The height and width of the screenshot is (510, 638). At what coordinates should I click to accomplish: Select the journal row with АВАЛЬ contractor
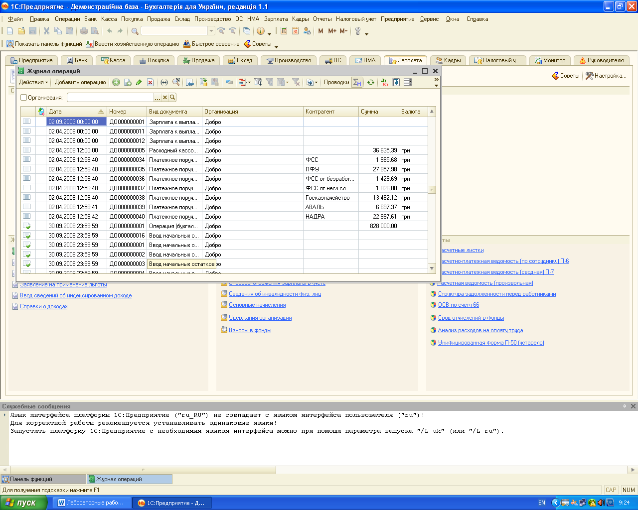[224, 207]
